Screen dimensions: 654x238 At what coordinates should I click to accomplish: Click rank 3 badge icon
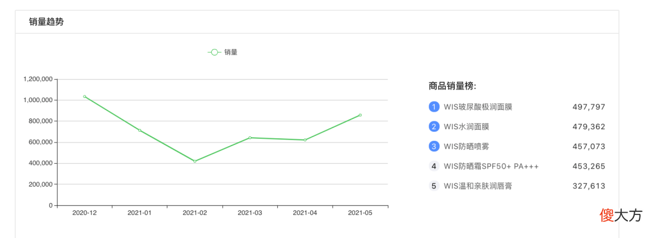click(x=434, y=146)
